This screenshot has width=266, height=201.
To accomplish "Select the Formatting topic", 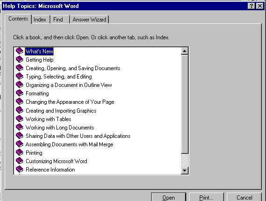I will coord(37,93).
